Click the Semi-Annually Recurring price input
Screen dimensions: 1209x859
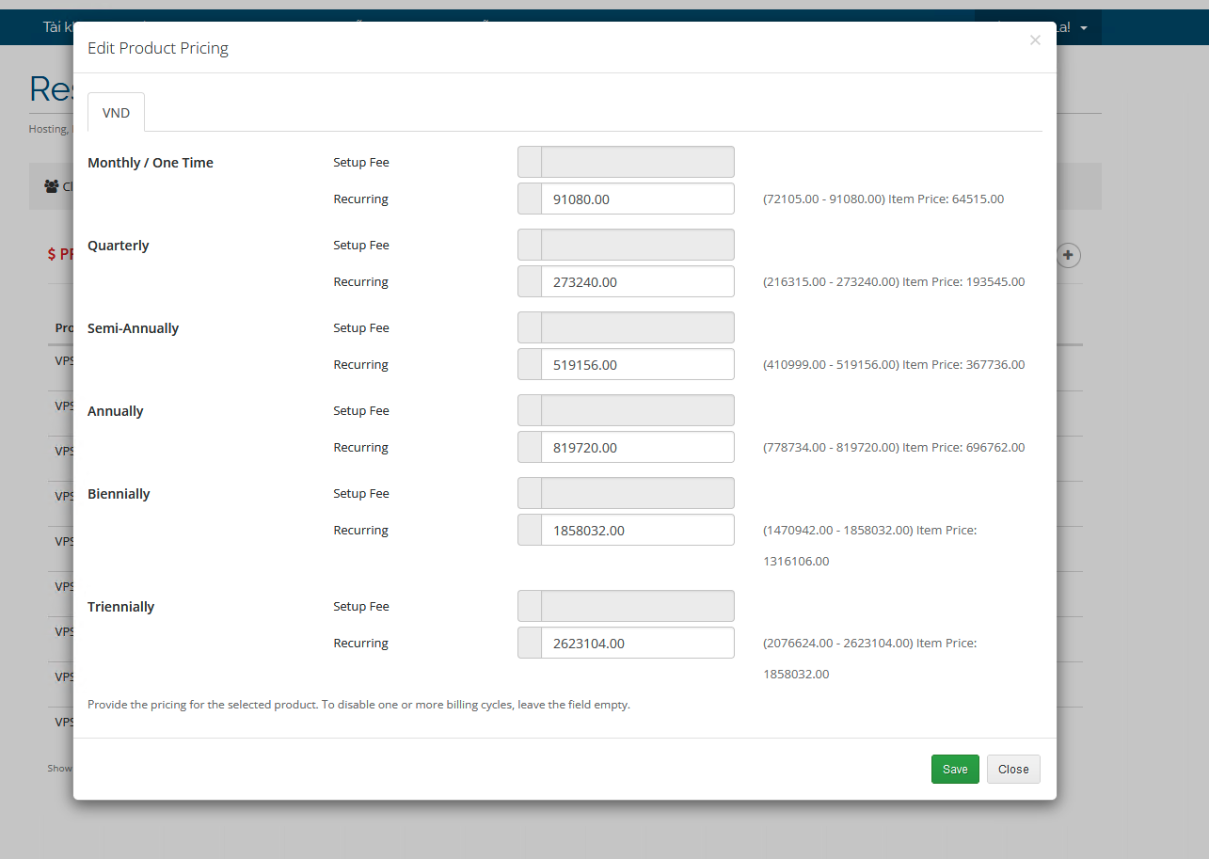click(x=637, y=365)
